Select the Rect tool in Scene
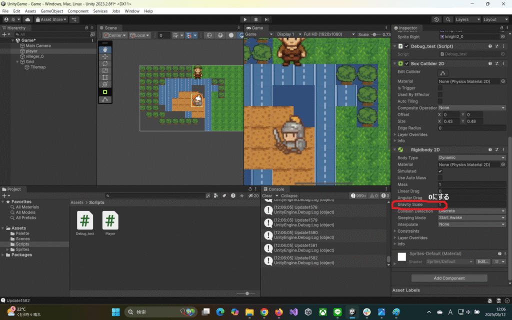The image size is (512, 320). click(105, 77)
